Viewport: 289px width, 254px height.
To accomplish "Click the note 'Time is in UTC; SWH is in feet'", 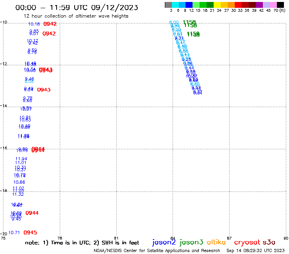I will click(x=82, y=243).
